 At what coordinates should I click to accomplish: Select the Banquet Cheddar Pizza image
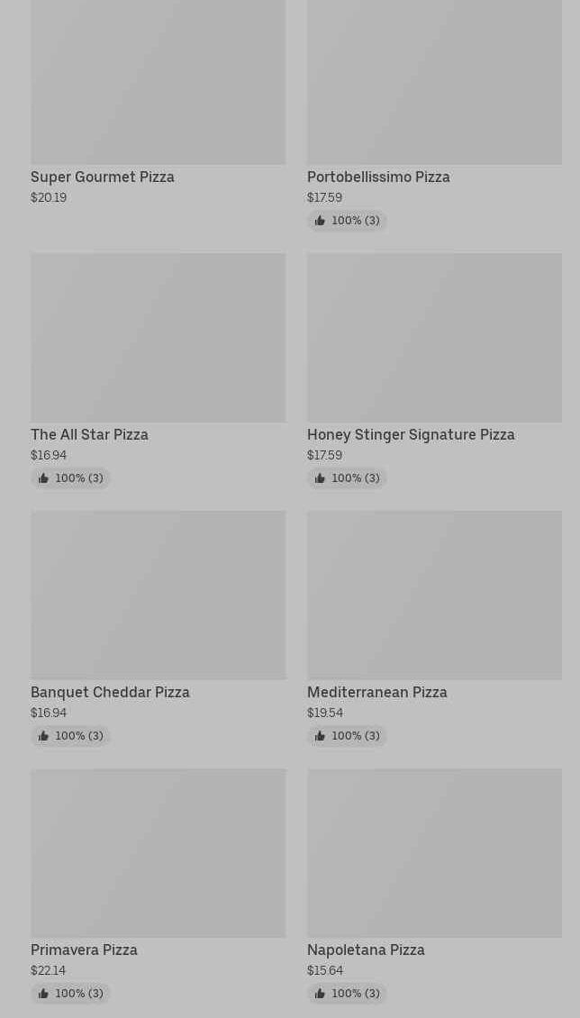[158, 595]
